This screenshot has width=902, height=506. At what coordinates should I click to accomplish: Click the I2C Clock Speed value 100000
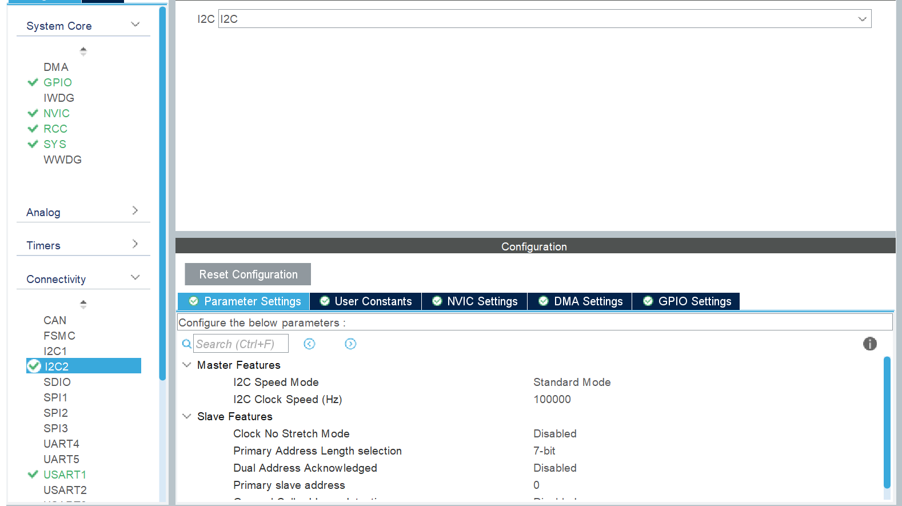(552, 399)
